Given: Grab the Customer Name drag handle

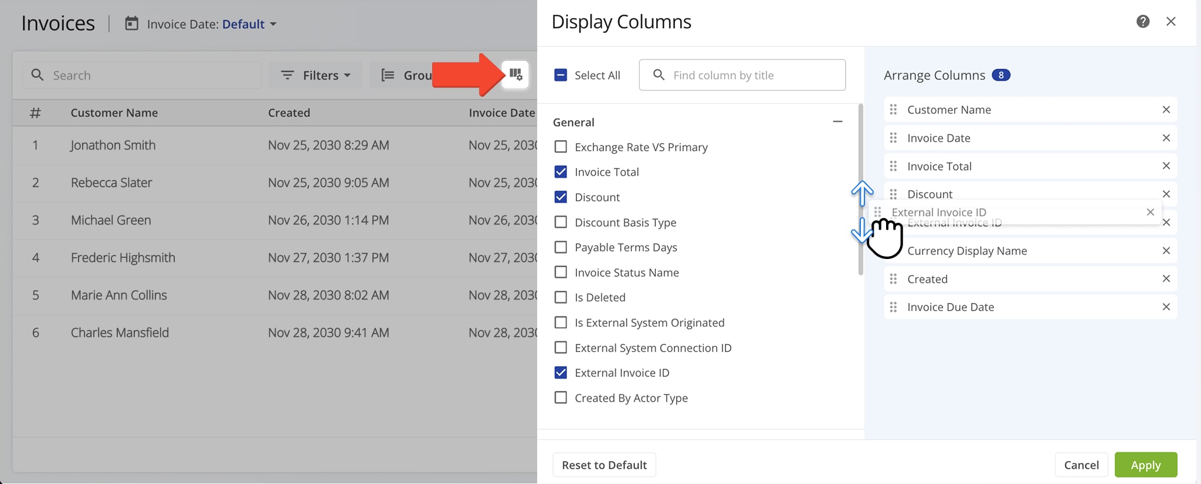Looking at the screenshot, I should click(x=893, y=110).
